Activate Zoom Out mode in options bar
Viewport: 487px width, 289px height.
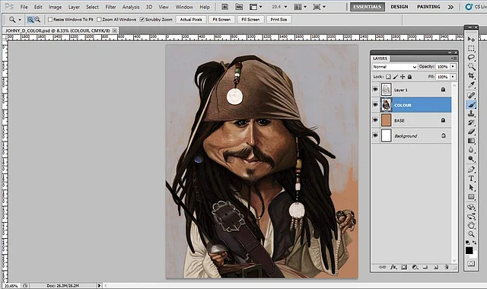click(37, 20)
